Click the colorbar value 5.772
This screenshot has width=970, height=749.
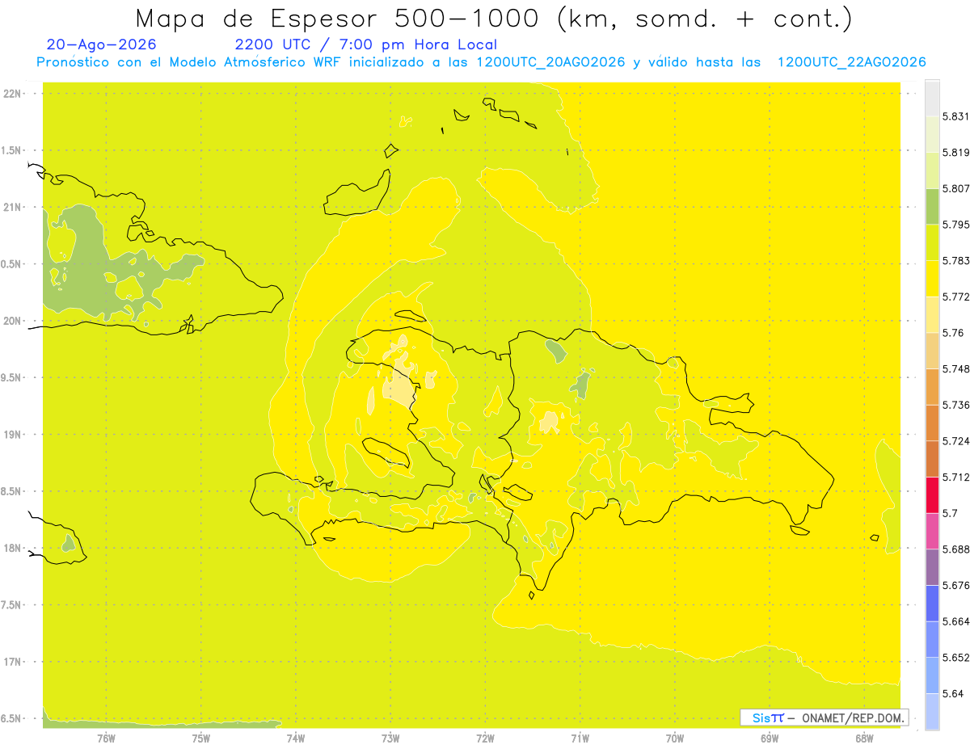click(956, 297)
